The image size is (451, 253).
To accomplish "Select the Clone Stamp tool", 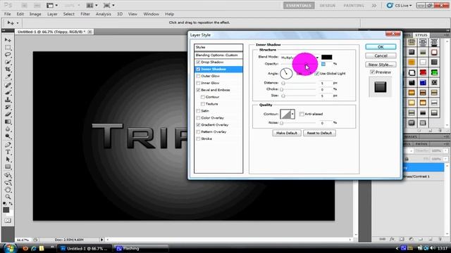I will click(8, 100).
